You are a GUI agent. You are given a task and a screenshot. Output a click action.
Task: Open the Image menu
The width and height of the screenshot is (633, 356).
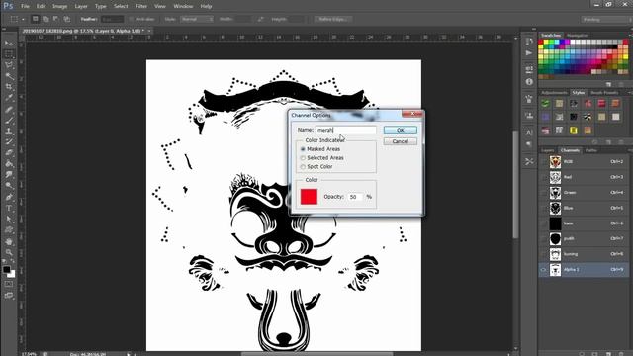[x=59, y=7]
